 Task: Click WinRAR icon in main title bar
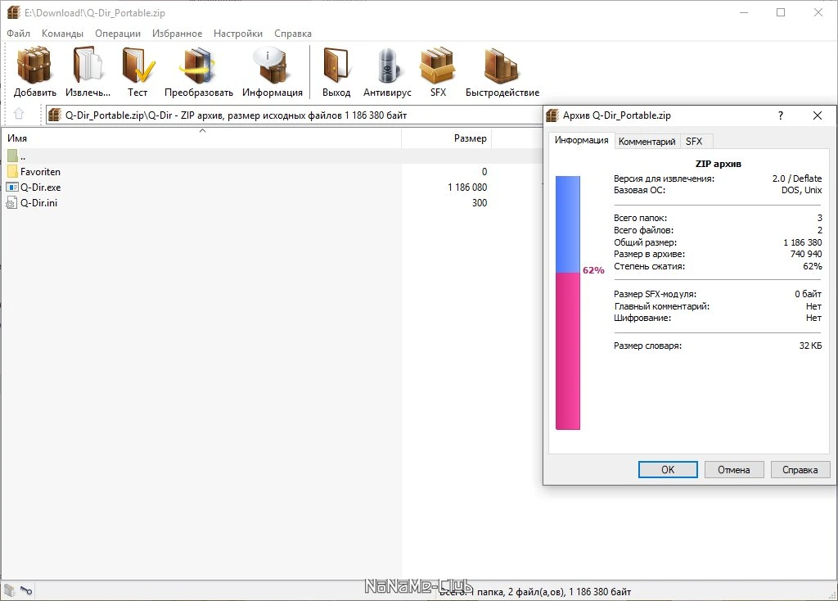[13, 12]
